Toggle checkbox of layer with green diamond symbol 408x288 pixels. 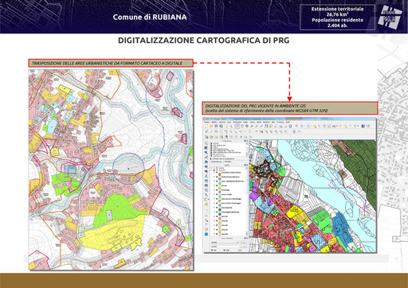(217, 181)
